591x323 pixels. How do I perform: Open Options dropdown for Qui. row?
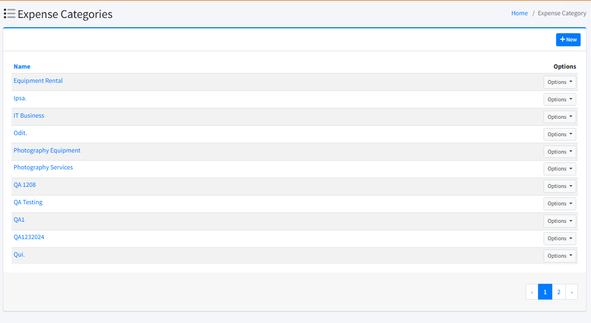pos(559,256)
